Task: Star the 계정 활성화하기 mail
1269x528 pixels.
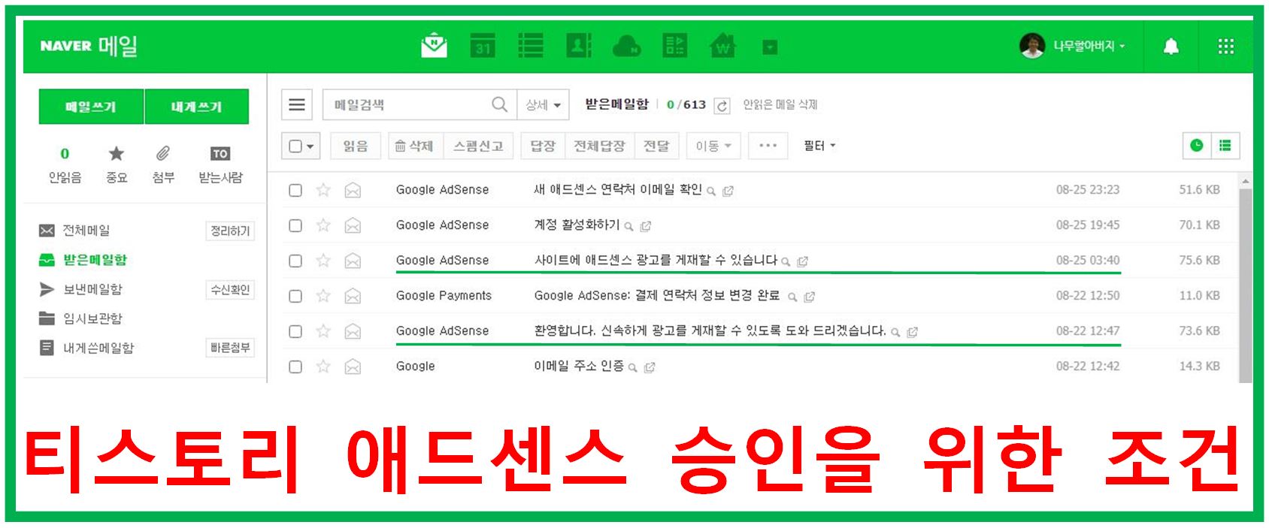Action: click(323, 225)
